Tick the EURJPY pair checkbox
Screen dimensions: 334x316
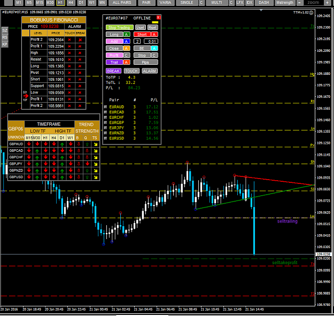[105, 128]
